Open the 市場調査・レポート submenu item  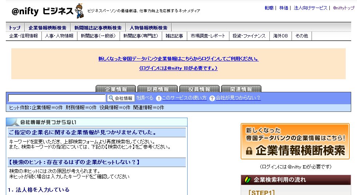208,36
